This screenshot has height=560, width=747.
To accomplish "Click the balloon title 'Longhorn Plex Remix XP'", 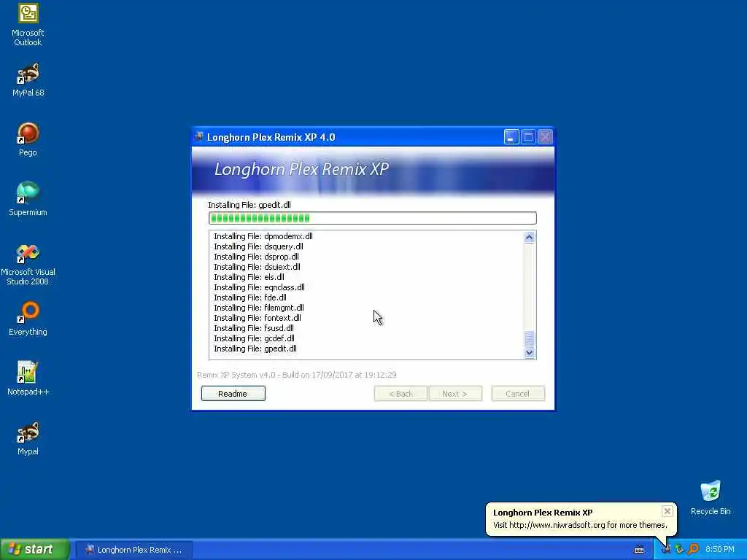I will (543, 513).
